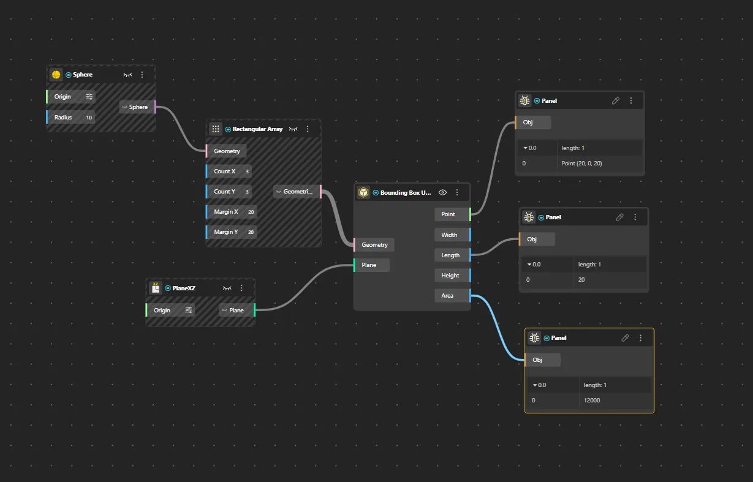Click the Obj input on Point panel
753x482 pixels.
click(533, 122)
